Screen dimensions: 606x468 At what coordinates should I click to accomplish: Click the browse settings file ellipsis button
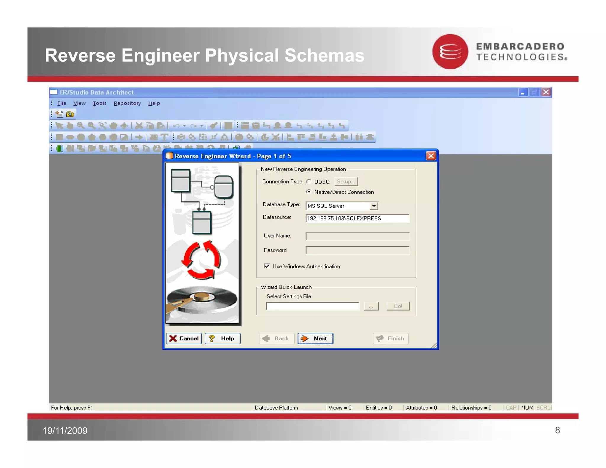pos(371,306)
